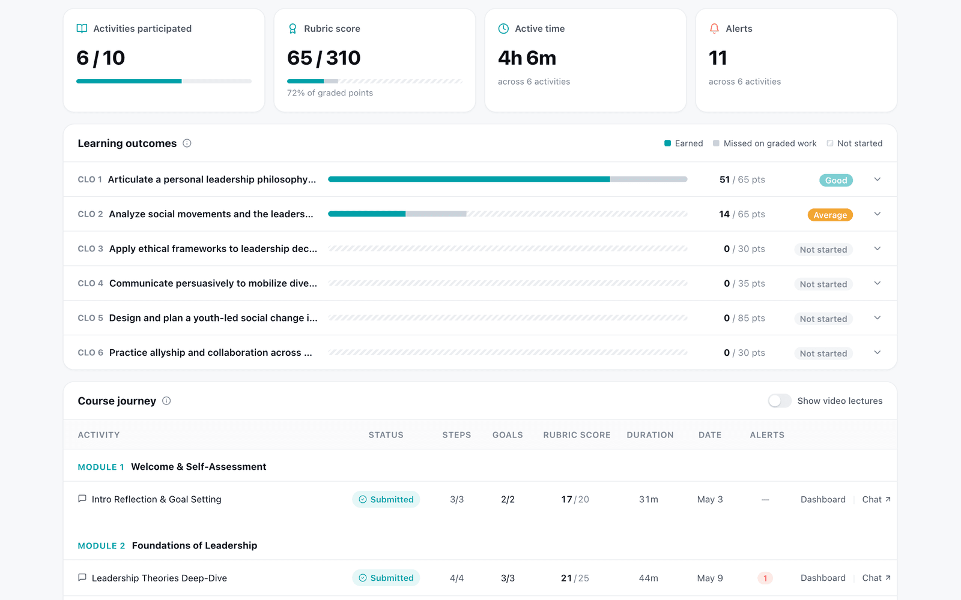Click the book icon beside Activities participated
961x600 pixels.
click(x=82, y=29)
